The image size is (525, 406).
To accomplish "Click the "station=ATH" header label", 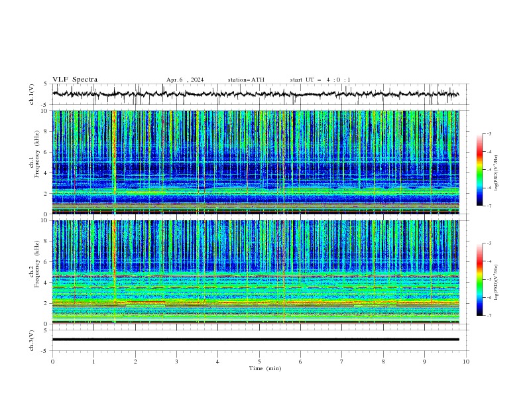I will point(246,80).
